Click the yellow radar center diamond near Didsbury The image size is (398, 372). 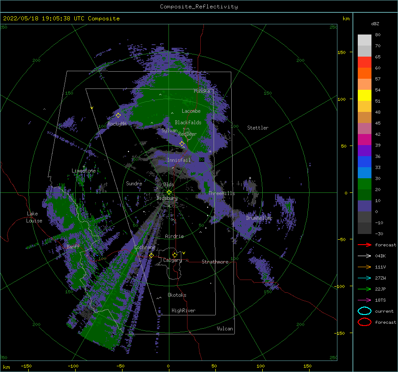[169, 192]
